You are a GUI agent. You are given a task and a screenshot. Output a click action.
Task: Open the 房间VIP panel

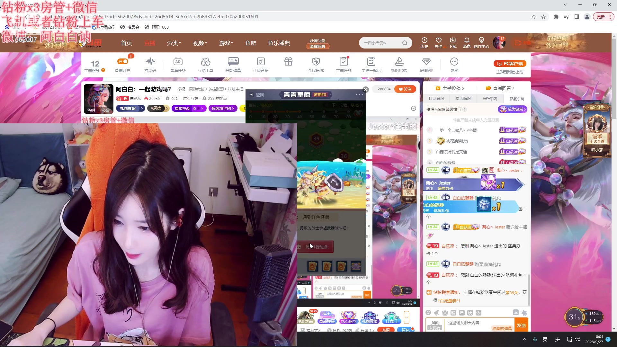(x=426, y=64)
